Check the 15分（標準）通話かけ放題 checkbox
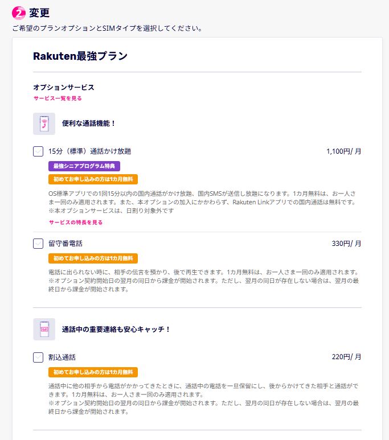Screen dimensions: 389x440 tap(38, 151)
